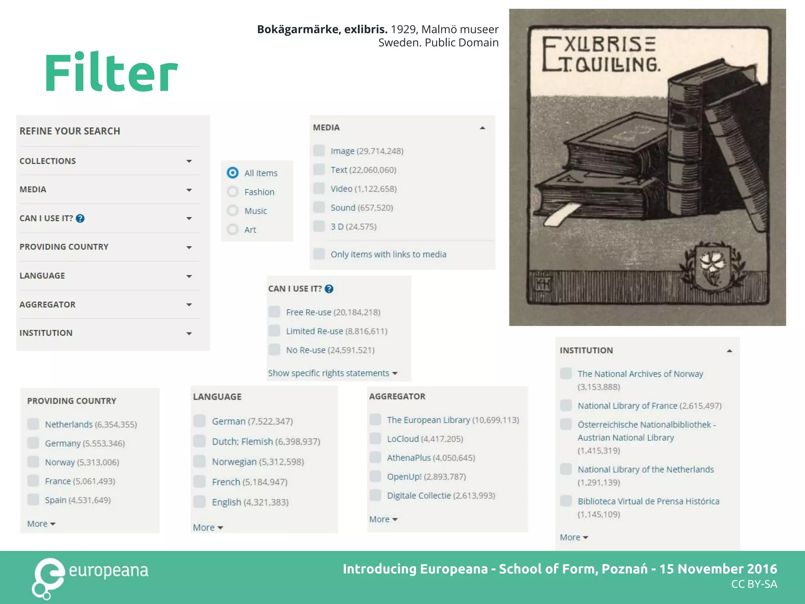Click the Free Re-use (20,184,218) label

[333, 312]
